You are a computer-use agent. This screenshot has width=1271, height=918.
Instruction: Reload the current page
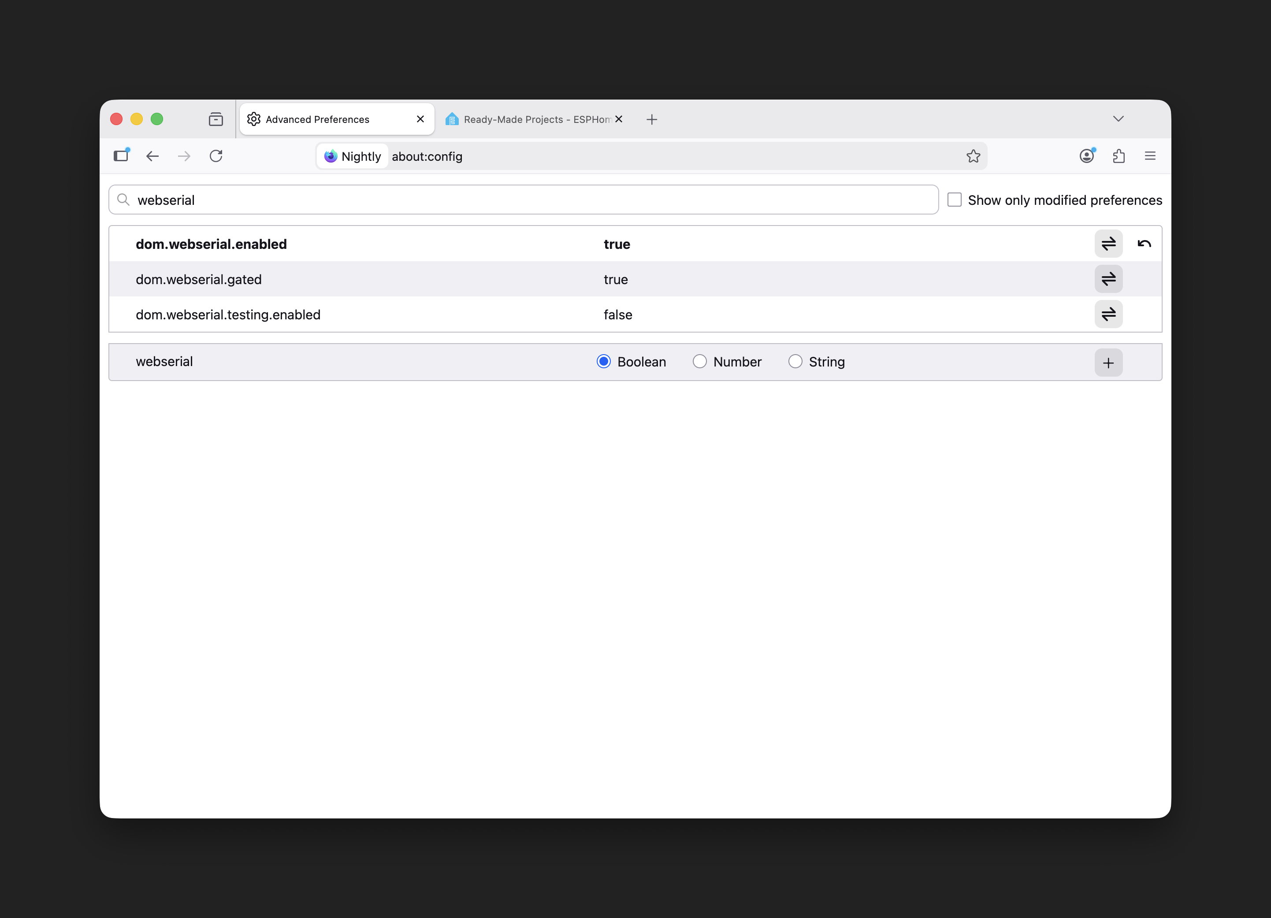pyautogui.click(x=216, y=156)
